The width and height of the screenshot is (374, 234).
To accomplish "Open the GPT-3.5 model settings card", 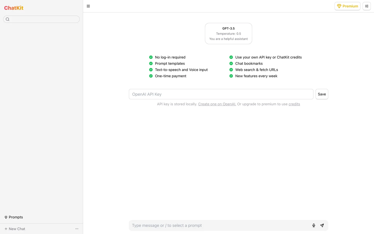I will [229, 34].
